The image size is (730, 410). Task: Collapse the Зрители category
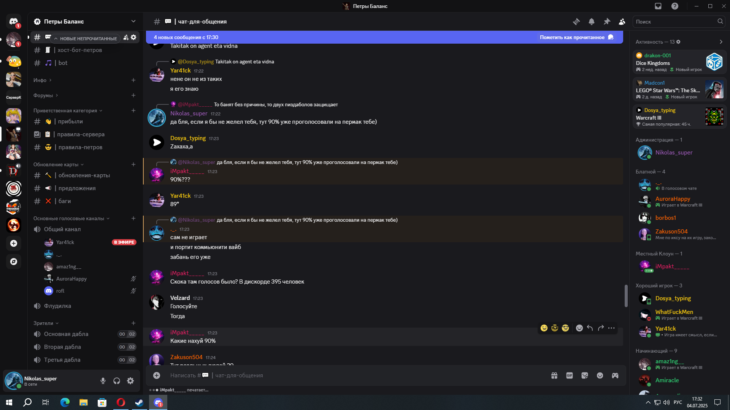(x=46, y=323)
